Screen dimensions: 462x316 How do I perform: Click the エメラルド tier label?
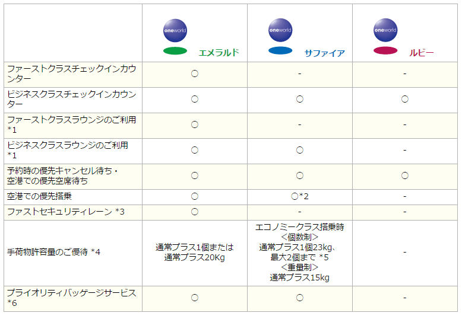click(x=219, y=52)
